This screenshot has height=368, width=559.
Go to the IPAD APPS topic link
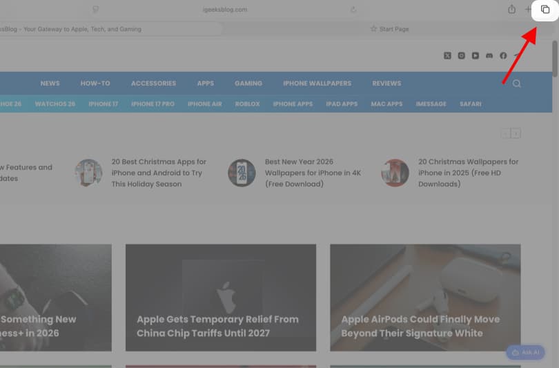click(x=342, y=104)
